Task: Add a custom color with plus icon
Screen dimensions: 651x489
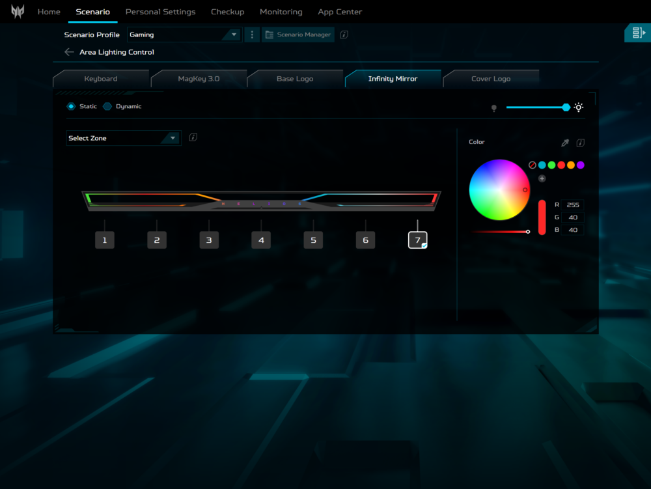Action: click(x=542, y=178)
